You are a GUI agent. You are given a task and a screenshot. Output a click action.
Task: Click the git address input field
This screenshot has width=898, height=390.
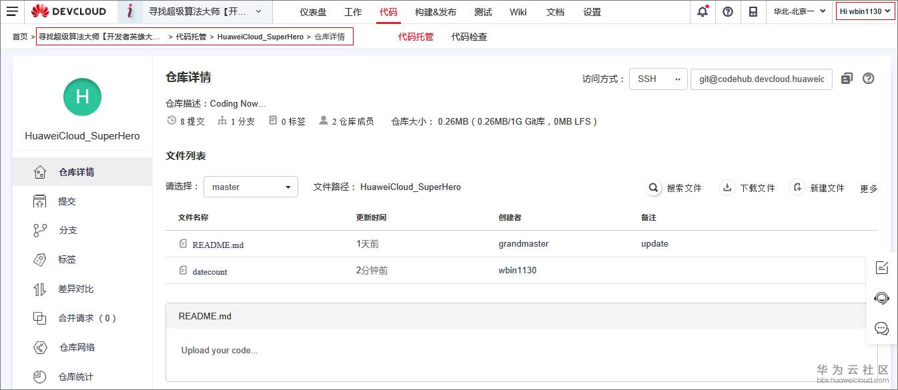[762, 79]
